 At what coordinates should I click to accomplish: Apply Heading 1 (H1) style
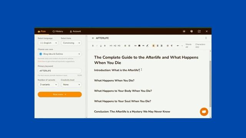[111, 46]
